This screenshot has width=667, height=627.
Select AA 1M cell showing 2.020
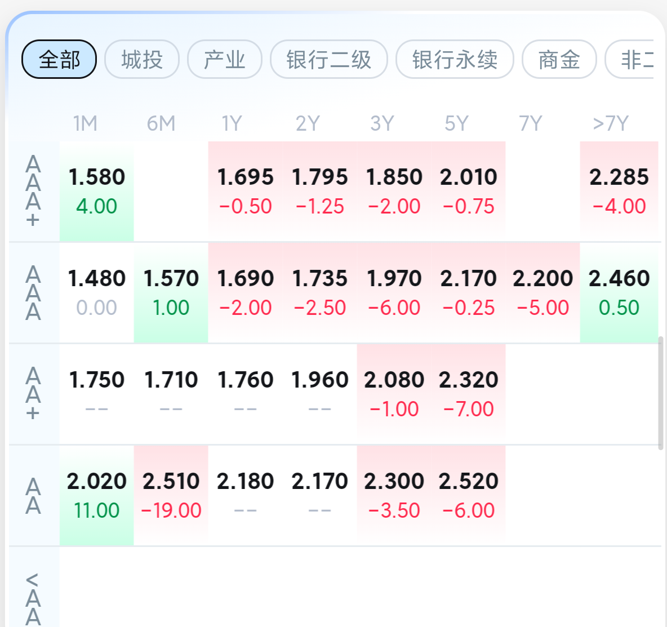click(x=96, y=495)
